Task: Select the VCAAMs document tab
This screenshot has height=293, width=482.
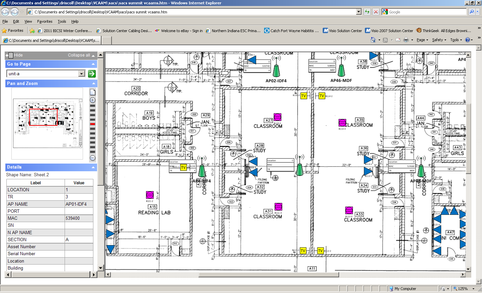Action: 51,40
